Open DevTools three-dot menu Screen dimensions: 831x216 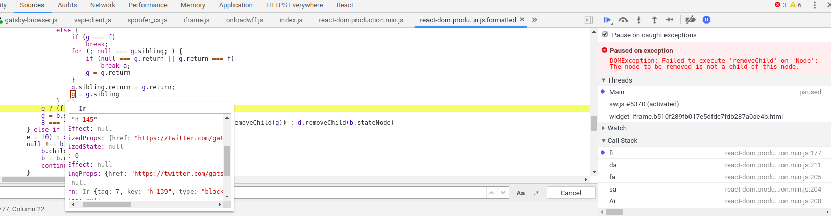click(815, 5)
